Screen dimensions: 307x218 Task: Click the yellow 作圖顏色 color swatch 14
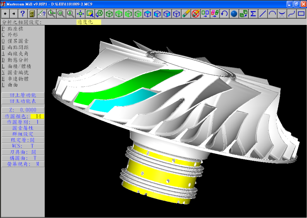coord(37,116)
